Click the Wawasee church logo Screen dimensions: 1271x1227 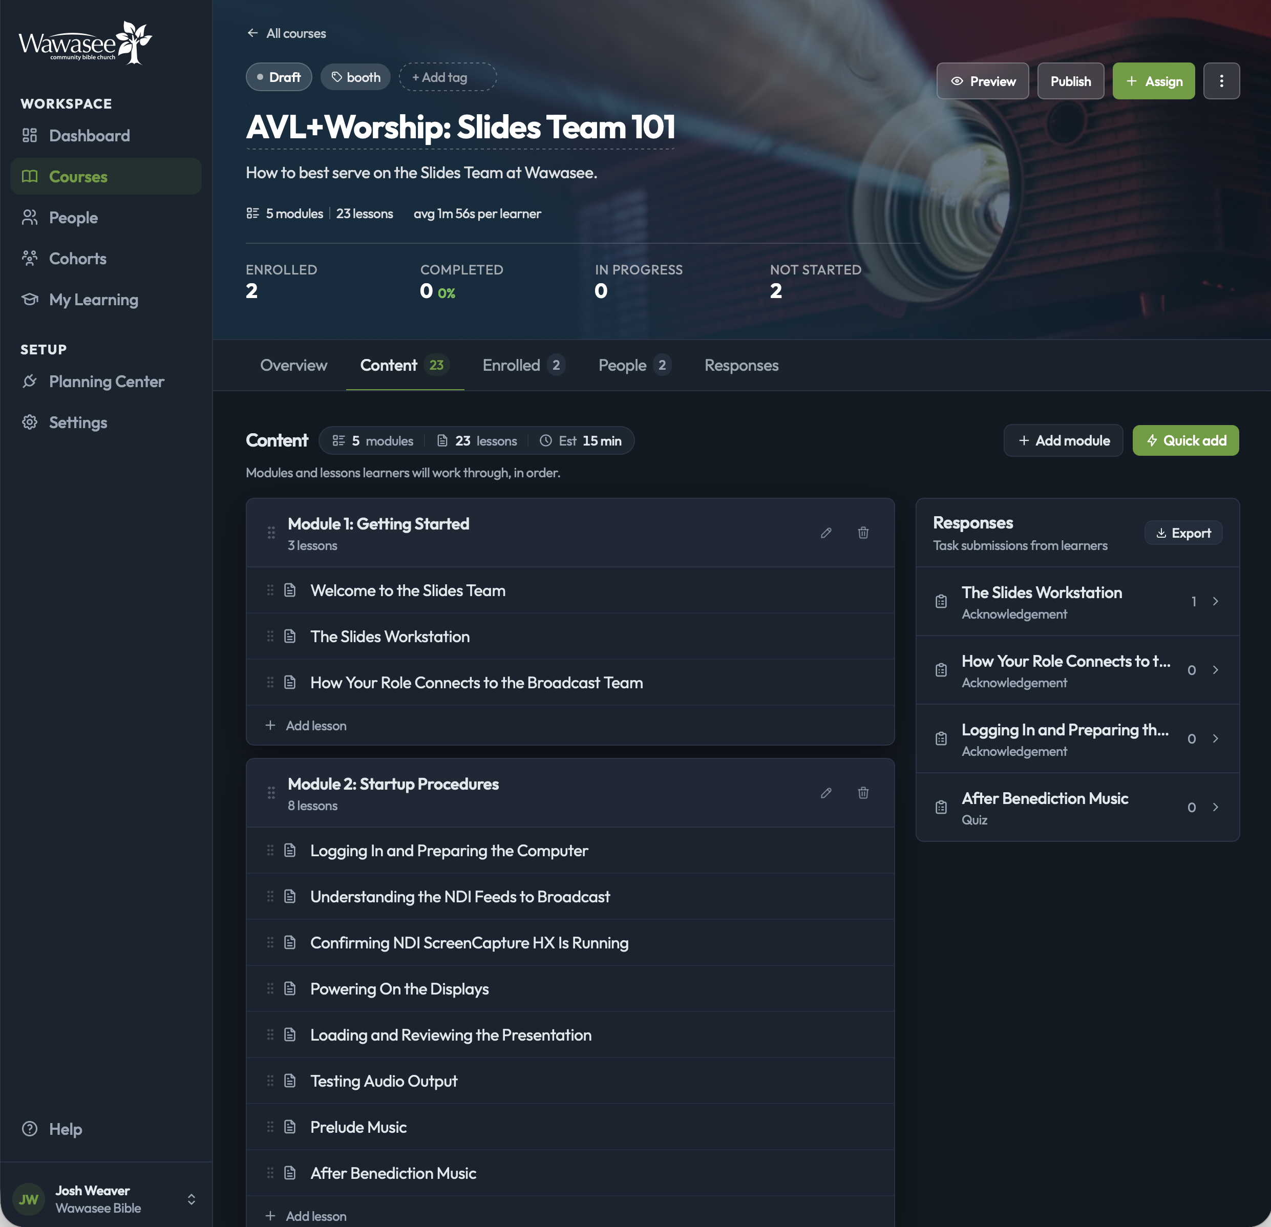pos(85,43)
